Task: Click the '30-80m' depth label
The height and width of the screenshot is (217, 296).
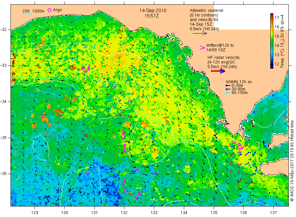Action: pos(238,89)
